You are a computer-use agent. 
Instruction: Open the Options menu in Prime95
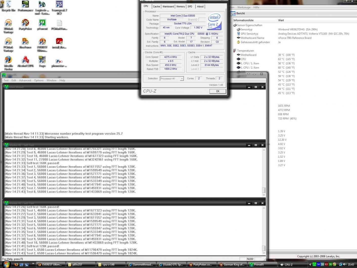coord(39,80)
